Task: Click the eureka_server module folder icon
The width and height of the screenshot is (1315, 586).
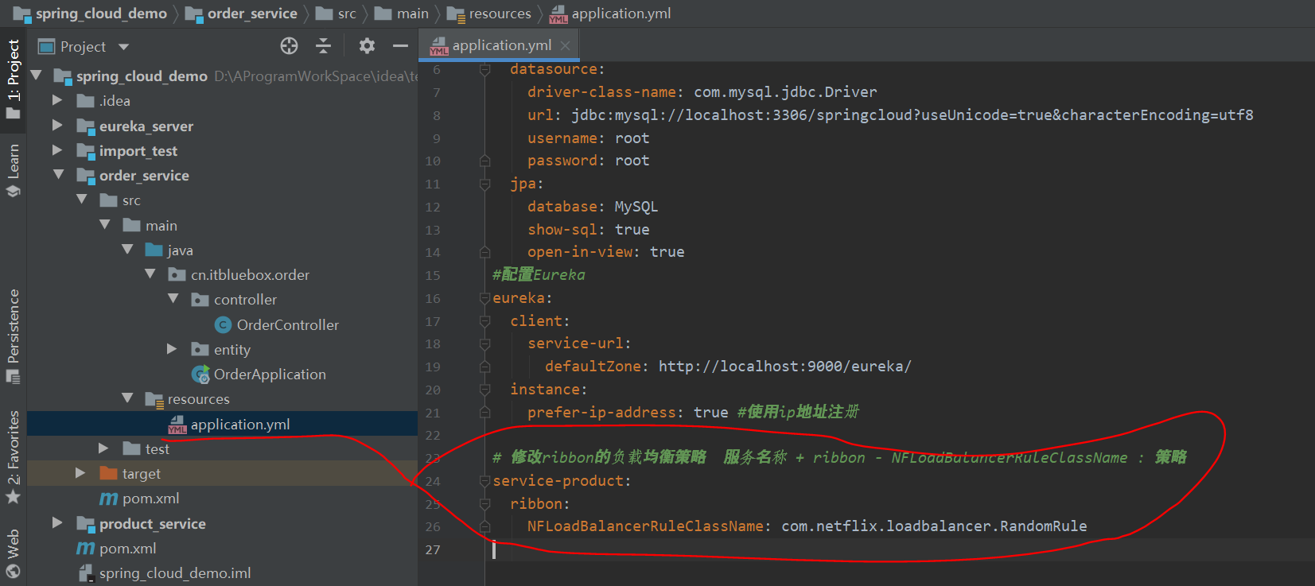Action: click(x=86, y=126)
